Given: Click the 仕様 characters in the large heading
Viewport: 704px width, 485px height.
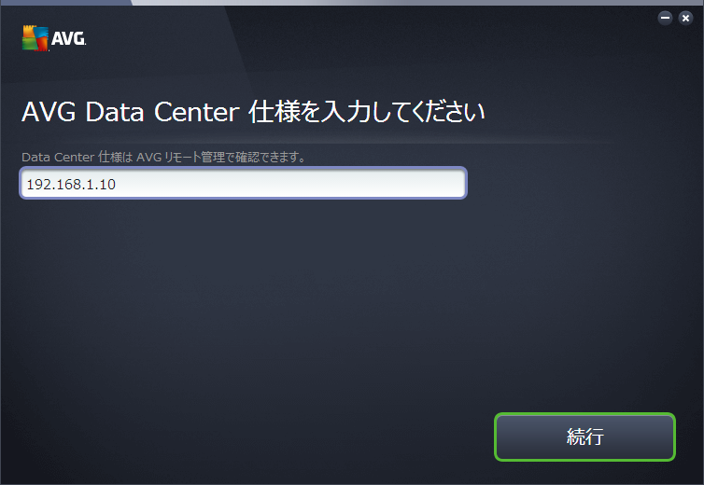Looking at the screenshot, I should (275, 112).
